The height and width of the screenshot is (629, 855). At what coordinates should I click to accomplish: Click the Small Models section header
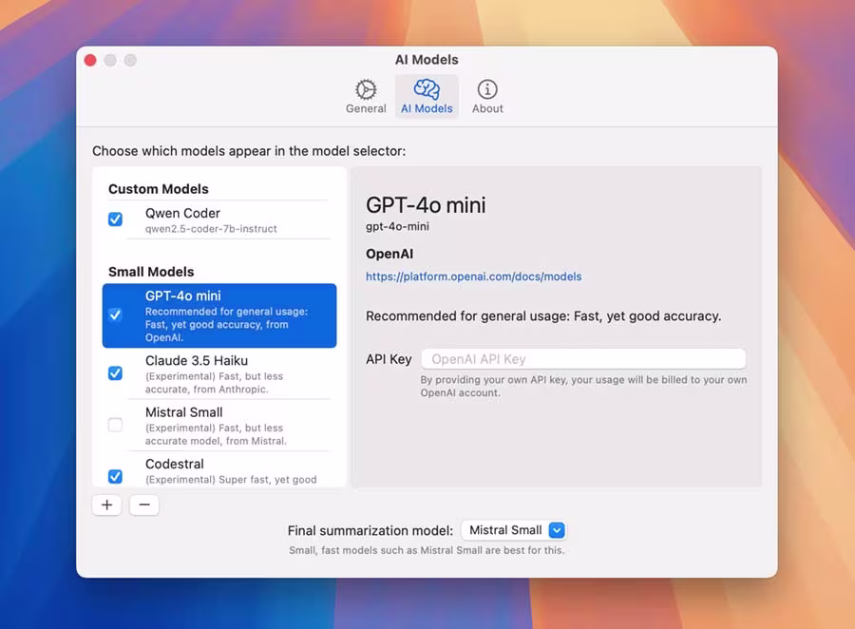coord(151,272)
